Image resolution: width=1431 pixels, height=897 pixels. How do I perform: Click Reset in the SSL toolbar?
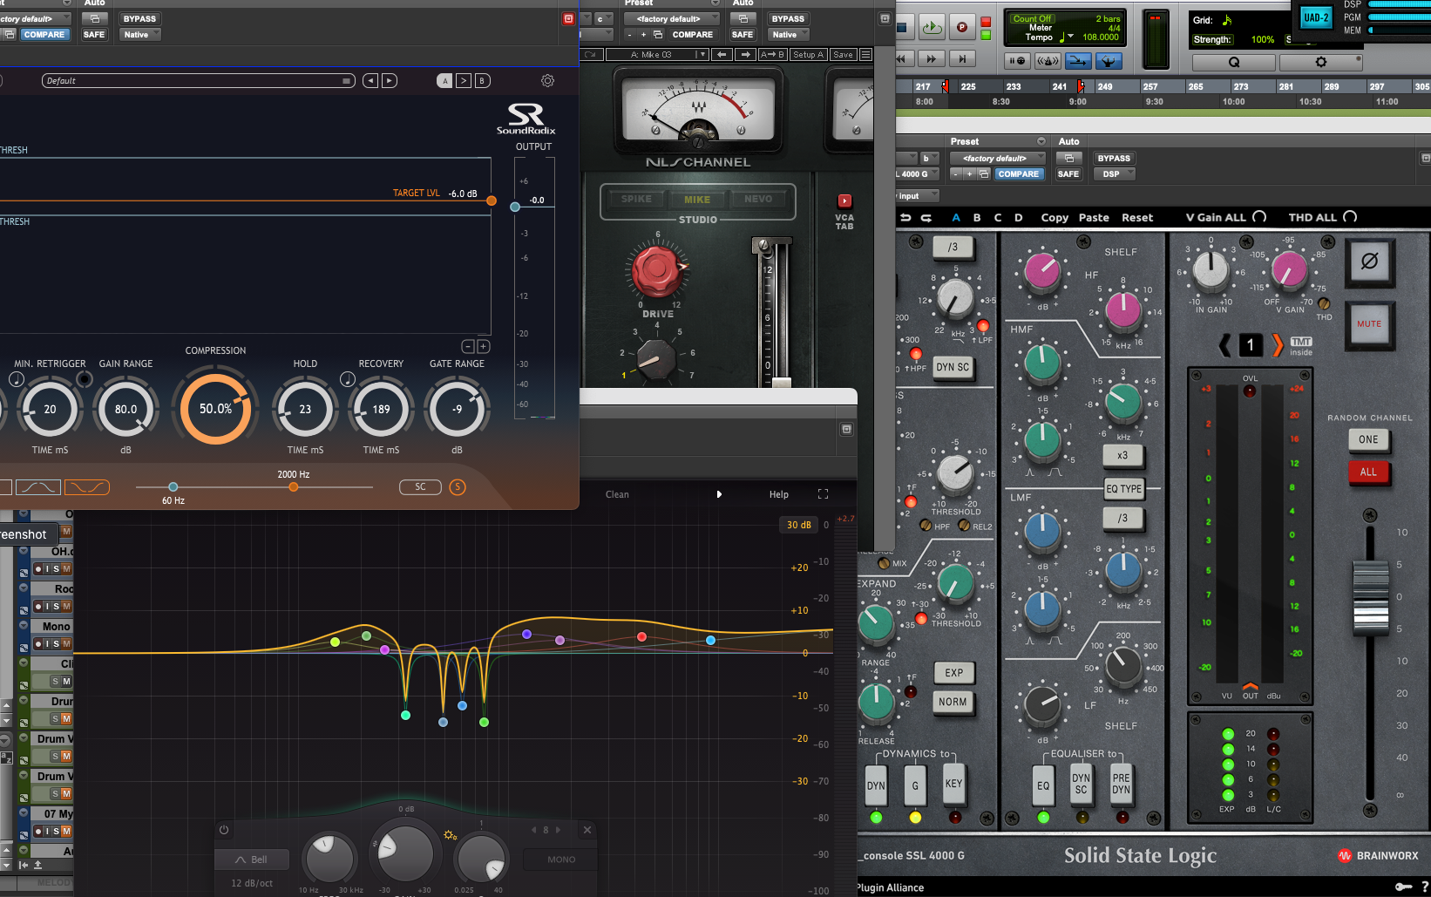1137,218
